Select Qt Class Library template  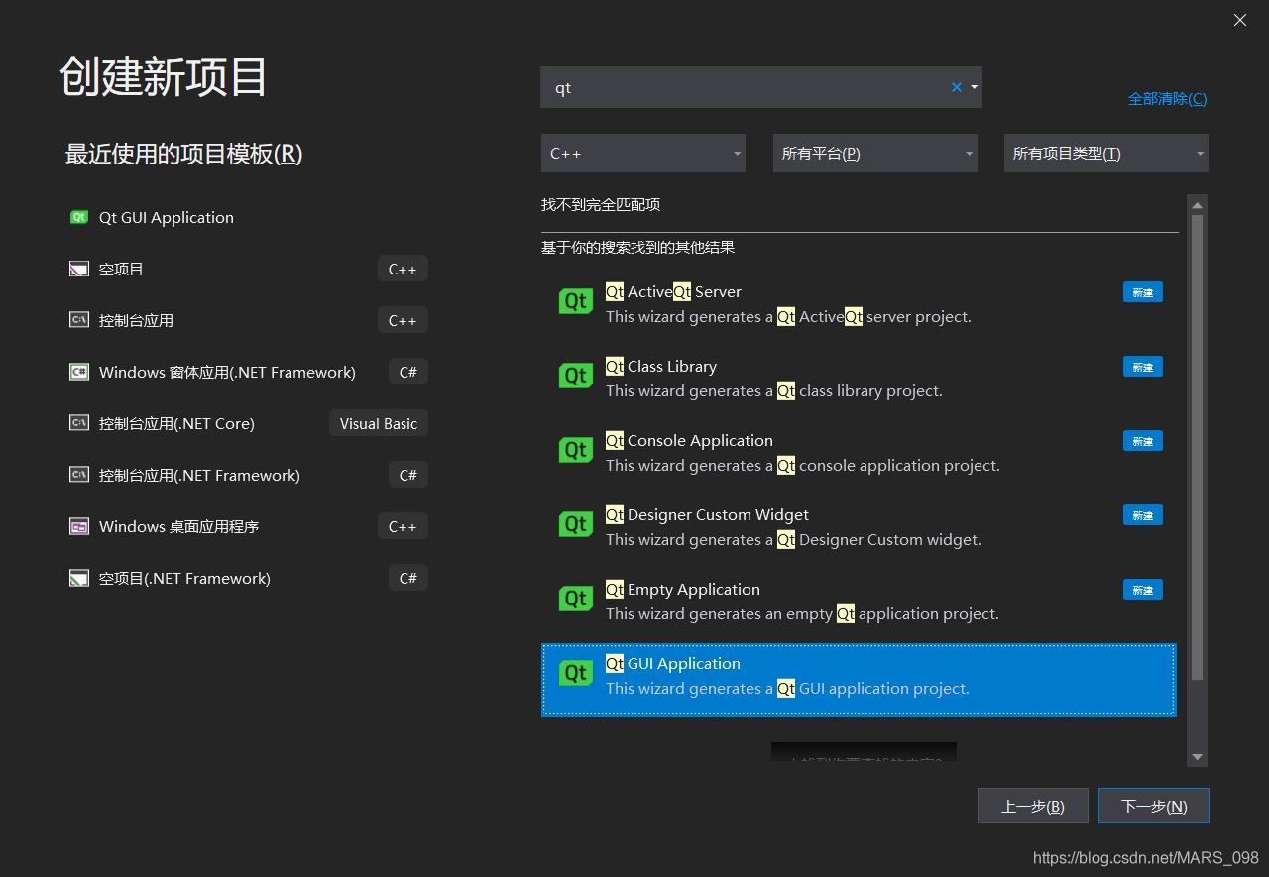pos(859,379)
